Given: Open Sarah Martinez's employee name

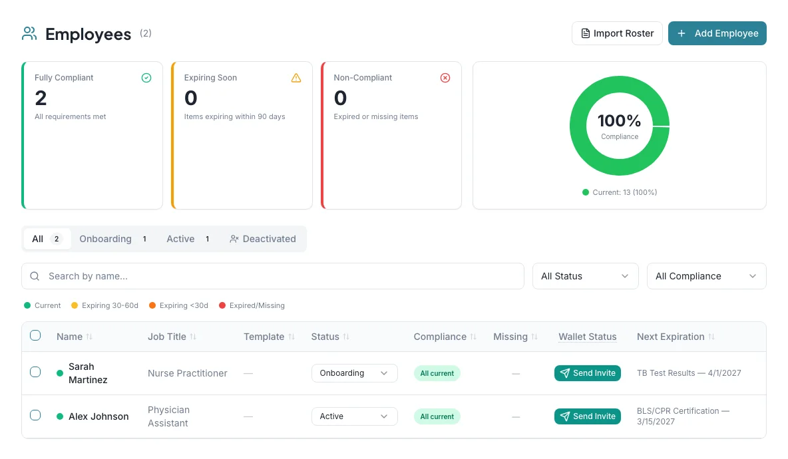Looking at the screenshot, I should coord(88,373).
